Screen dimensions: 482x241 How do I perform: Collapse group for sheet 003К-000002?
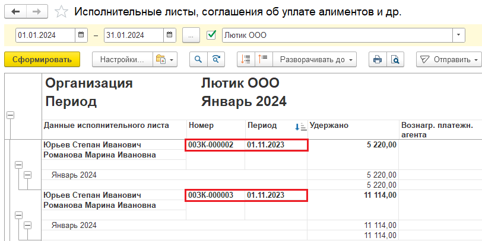tap(19, 165)
